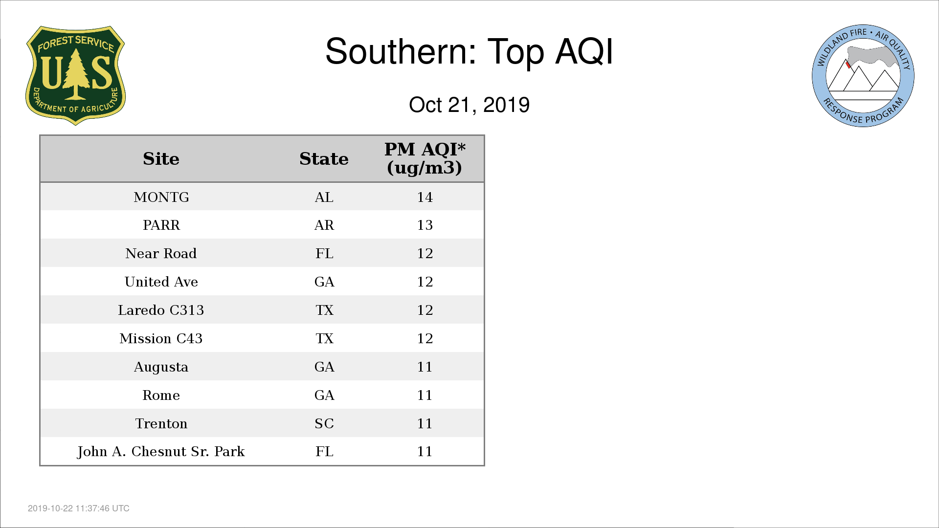
Task: Select the John A. Chesnut Sr. Park row
Action: 262,451
